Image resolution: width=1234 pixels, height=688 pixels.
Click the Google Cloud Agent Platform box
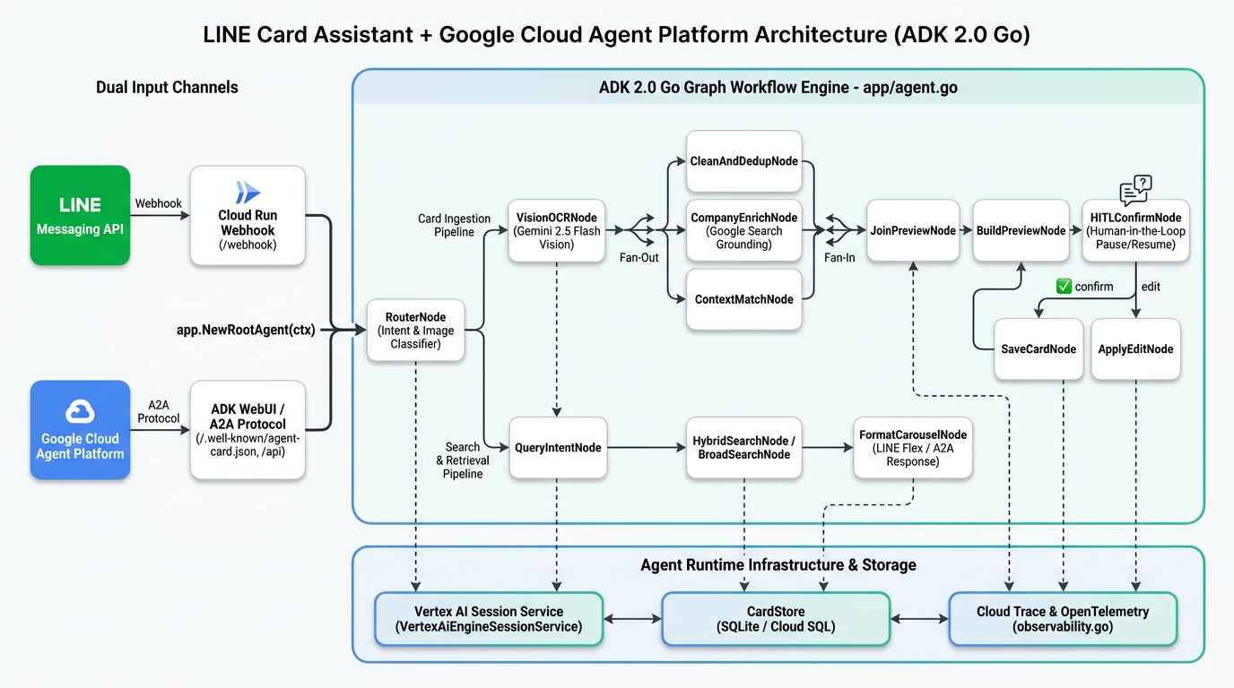(x=80, y=430)
